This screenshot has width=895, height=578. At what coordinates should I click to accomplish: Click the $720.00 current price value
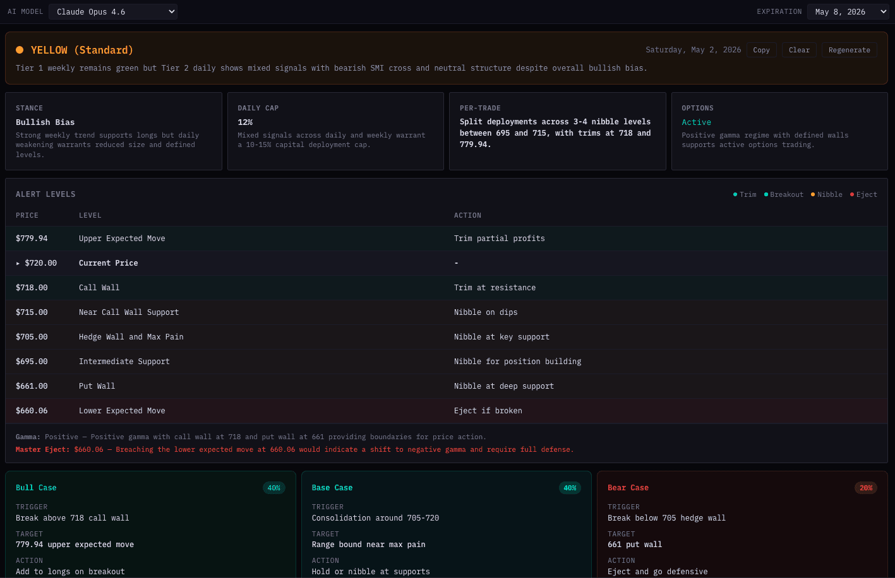[40, 263]
